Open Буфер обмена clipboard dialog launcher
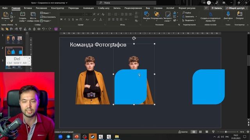The width and height of the screenshot is (250, 140). tap(16, 24)
